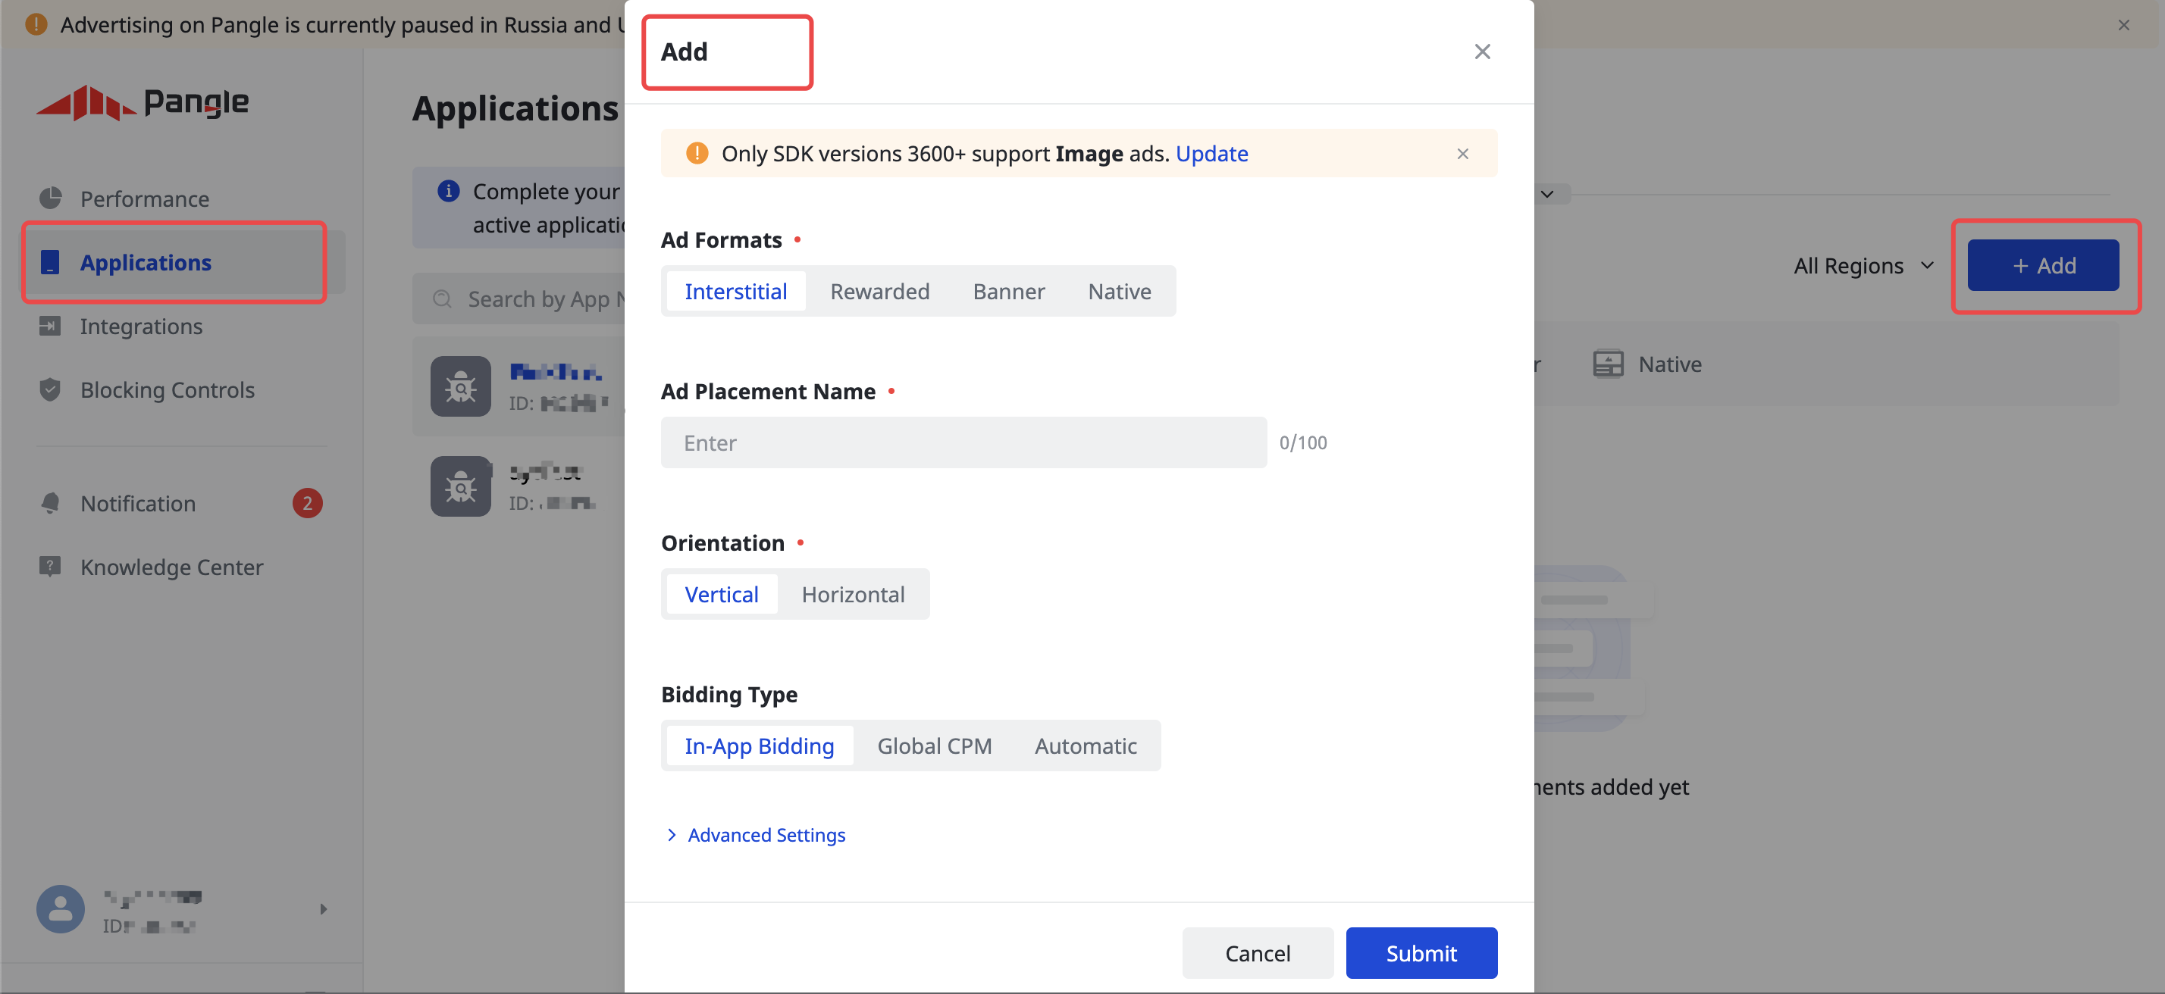Image resolution: width=2165 pixels, height=994 pixels.
Task: Open the Knowledge Center help icon
Action: pyautogui.click(x=51, y=566)
